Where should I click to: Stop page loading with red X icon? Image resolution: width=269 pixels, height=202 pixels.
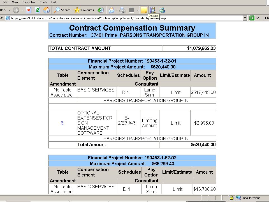point(29,10)
